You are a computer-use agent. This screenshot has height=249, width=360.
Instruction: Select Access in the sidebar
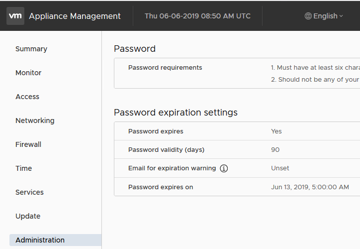point(27,97)
